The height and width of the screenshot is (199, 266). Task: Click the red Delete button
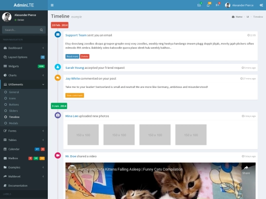pos(85,57)
